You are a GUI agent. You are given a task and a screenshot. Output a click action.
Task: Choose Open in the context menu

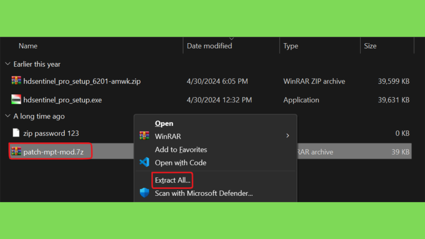tap(164, 124)
